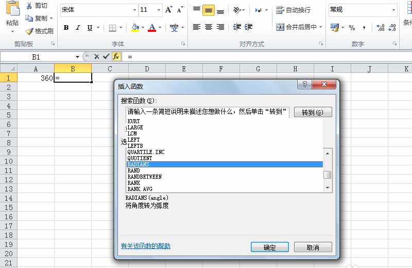Decrease font size with small A
Image resolution: width=412 pixels, height=268 pixels.
coord(180,10)
